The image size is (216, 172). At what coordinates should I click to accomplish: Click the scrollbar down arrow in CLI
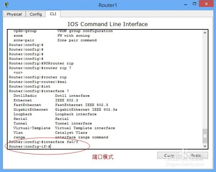coord(205,146)
